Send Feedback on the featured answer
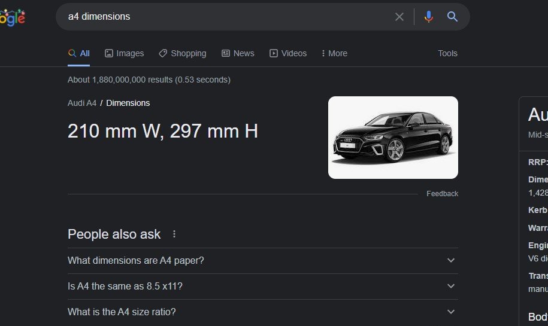Viewport: 548px width, 326px height. tap(442, 194)
